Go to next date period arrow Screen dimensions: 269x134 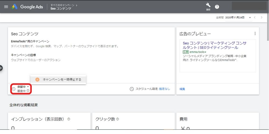[261, 17]
